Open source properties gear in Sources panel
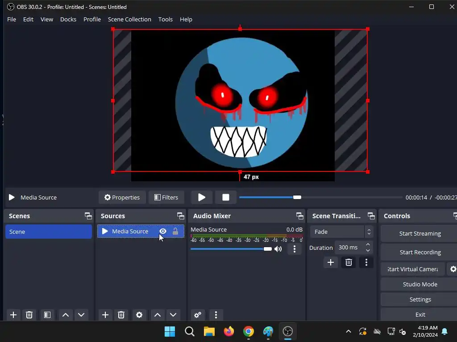This screenshot has height=342, width=457. click(x=139, y=315)
